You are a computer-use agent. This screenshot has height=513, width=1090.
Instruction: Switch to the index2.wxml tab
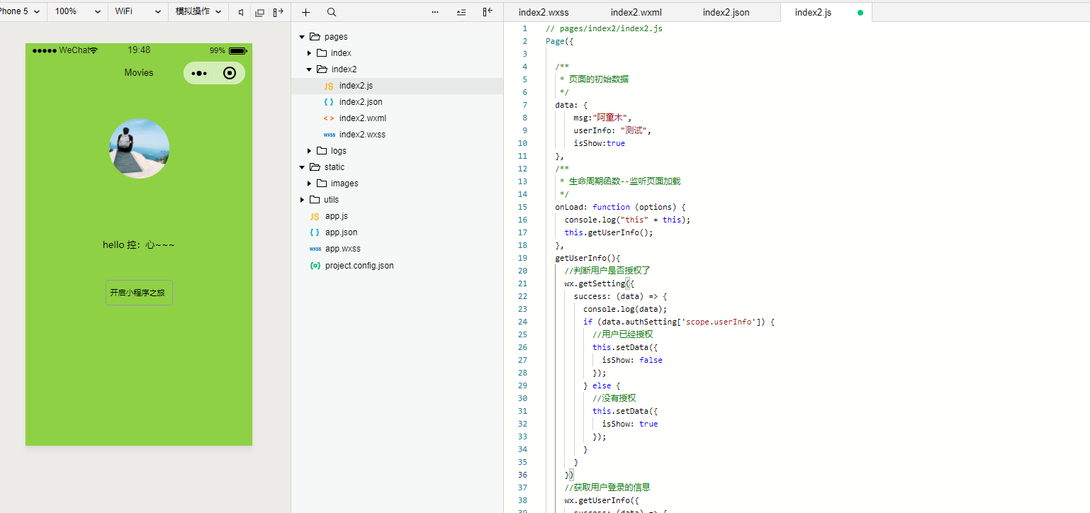coord(636,13)
